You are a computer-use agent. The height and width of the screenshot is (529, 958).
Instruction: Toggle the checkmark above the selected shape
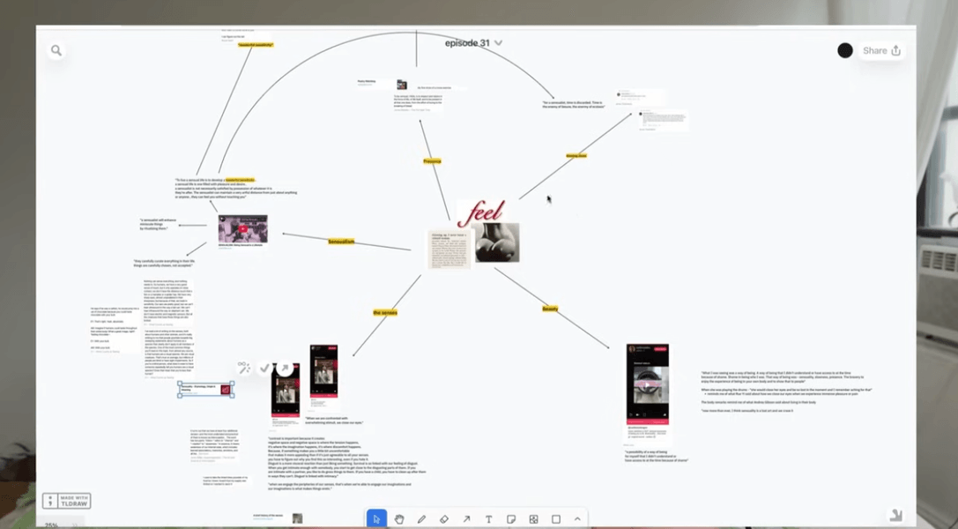coord(264,368)
